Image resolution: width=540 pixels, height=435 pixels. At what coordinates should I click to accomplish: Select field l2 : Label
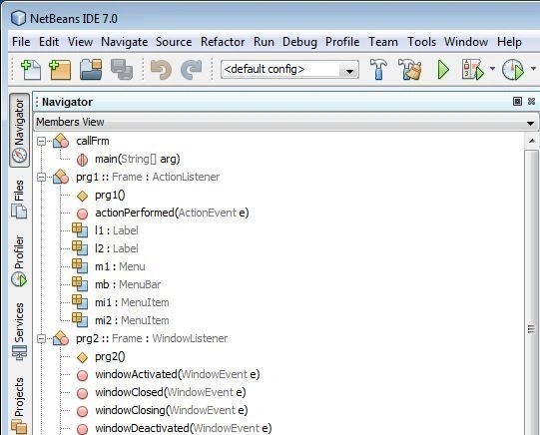[x=117, y=248]
